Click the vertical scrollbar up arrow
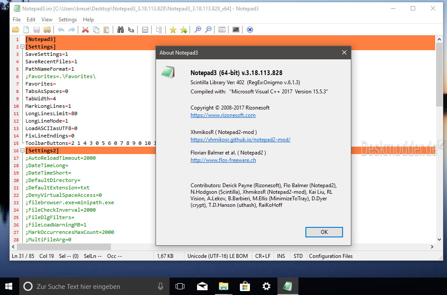Viewport: 447px width, 295px height. 439,40
